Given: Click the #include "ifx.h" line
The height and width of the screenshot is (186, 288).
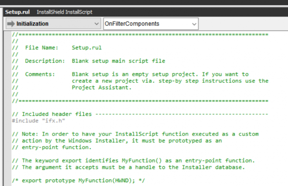Looking at the screenshot, I should tap(39, 120).
